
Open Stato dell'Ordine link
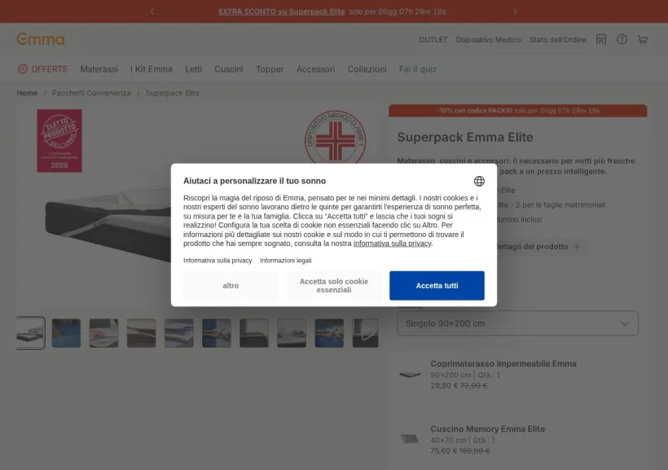point(558,40)
